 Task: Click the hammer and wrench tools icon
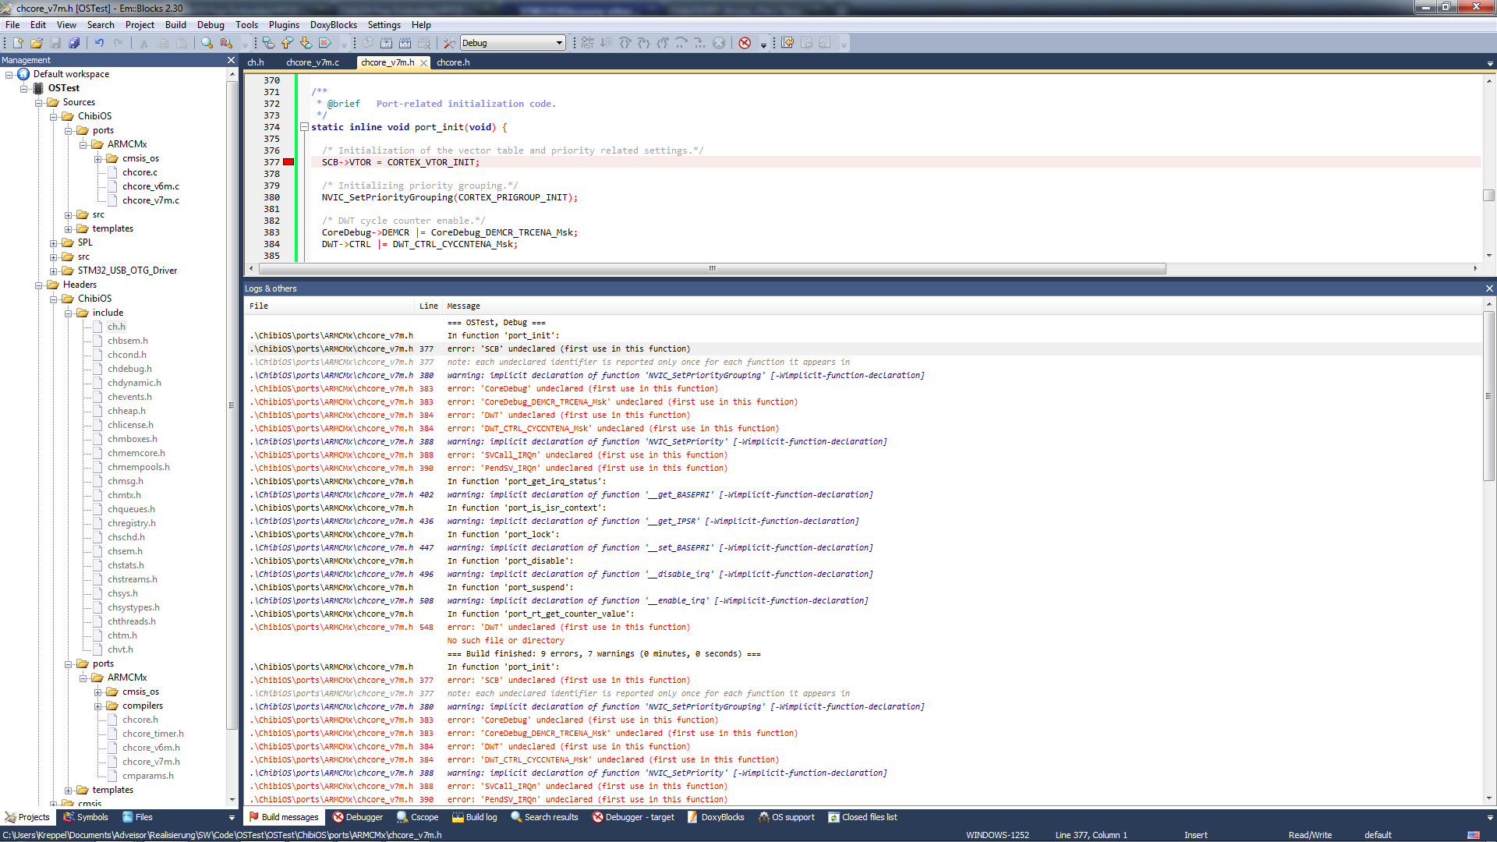point(449,43)
